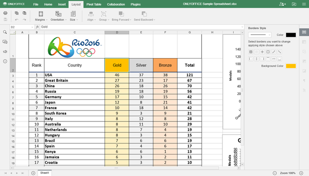Open feedback and support megaphone icon
The width and height of the screenshot is (309, 176).
(5, 51)
